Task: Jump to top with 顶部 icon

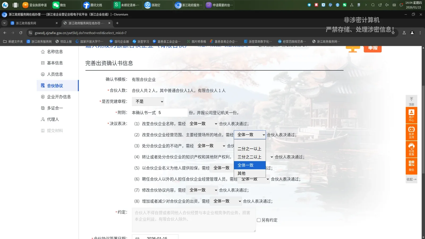Action: pyautogui.click(x=411, y=101)
